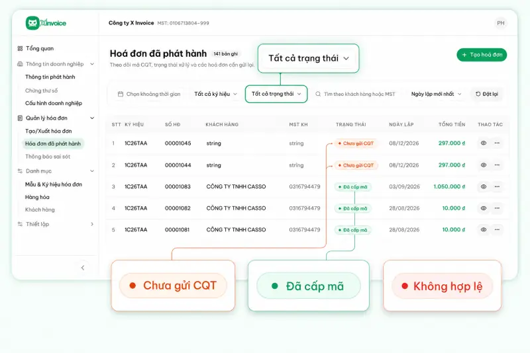
Task: Click Chưa gửi CQT status on invoice 00001044
Action: 356,165
